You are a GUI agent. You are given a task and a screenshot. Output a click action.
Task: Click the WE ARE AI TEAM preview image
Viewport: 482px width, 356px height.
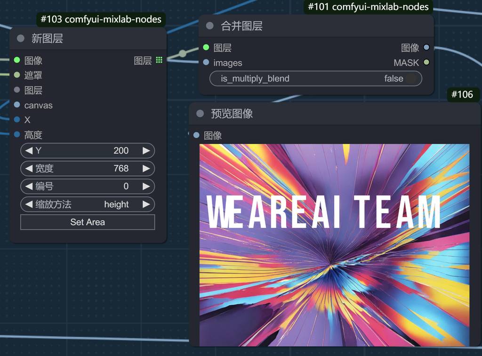(x=334, y=245)
